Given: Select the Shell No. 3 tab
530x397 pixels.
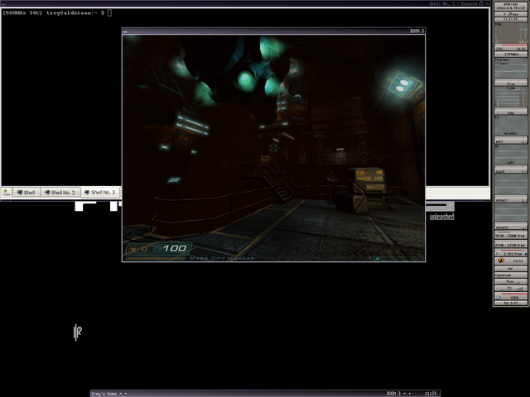Looking at the screenshot, I should pyautogui.click(x=100, y=192).
